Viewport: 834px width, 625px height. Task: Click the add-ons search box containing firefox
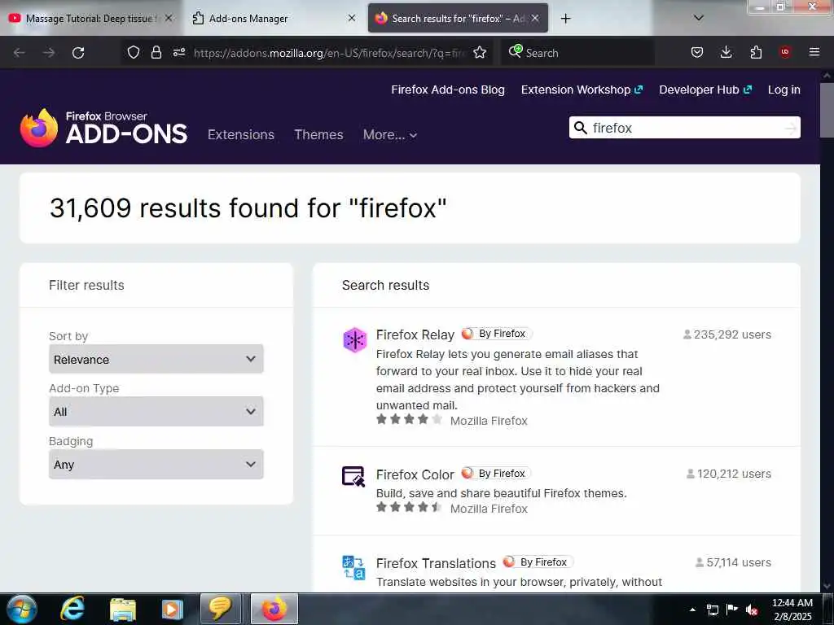(x=684, y=128)
